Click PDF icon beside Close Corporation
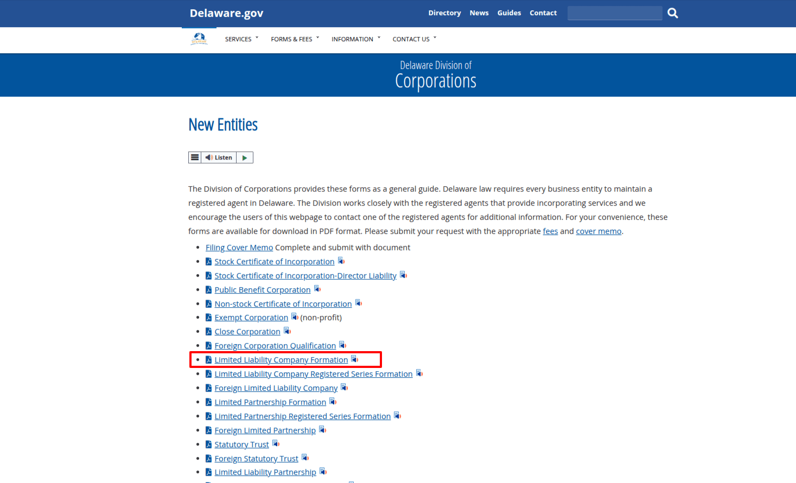796x483 pixels. 209,332
